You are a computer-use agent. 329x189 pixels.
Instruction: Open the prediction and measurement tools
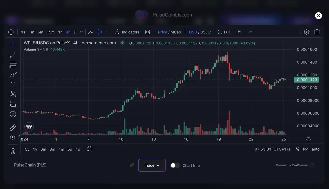[13, 104]
